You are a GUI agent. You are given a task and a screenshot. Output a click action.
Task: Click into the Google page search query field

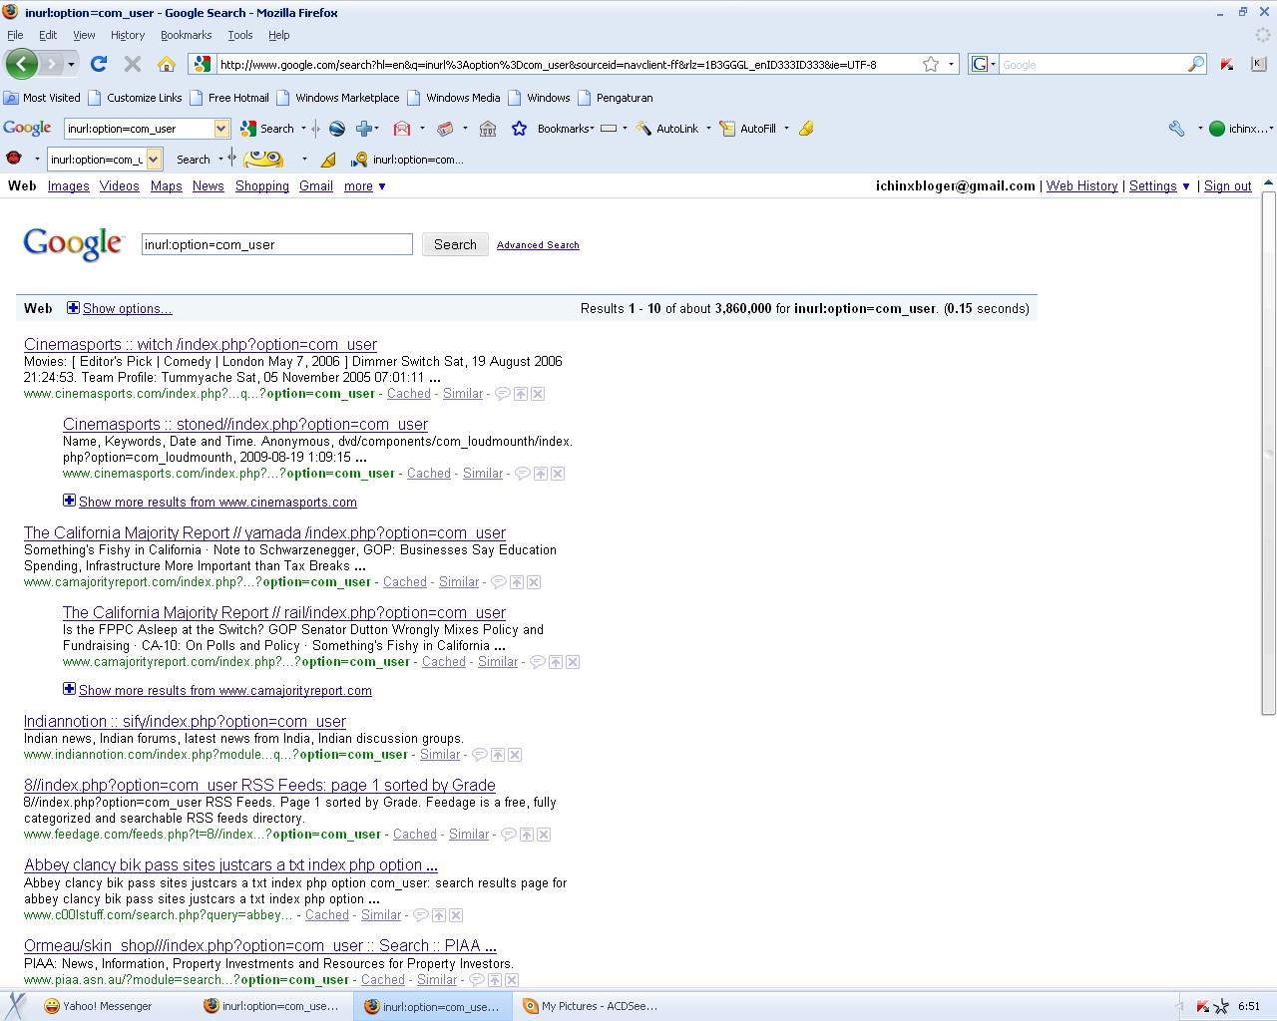point(277,244)
